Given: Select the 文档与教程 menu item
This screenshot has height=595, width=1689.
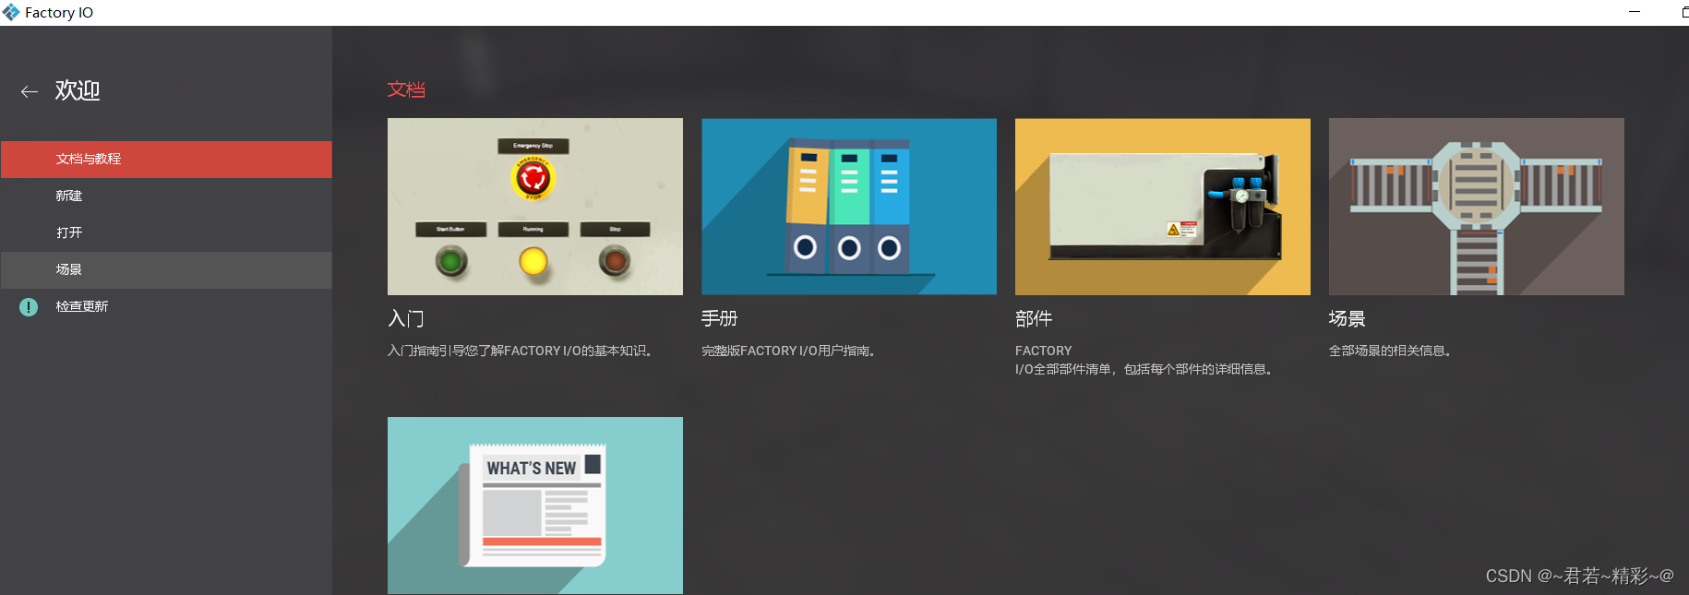Looking at the screenshot, I should 166,160.
